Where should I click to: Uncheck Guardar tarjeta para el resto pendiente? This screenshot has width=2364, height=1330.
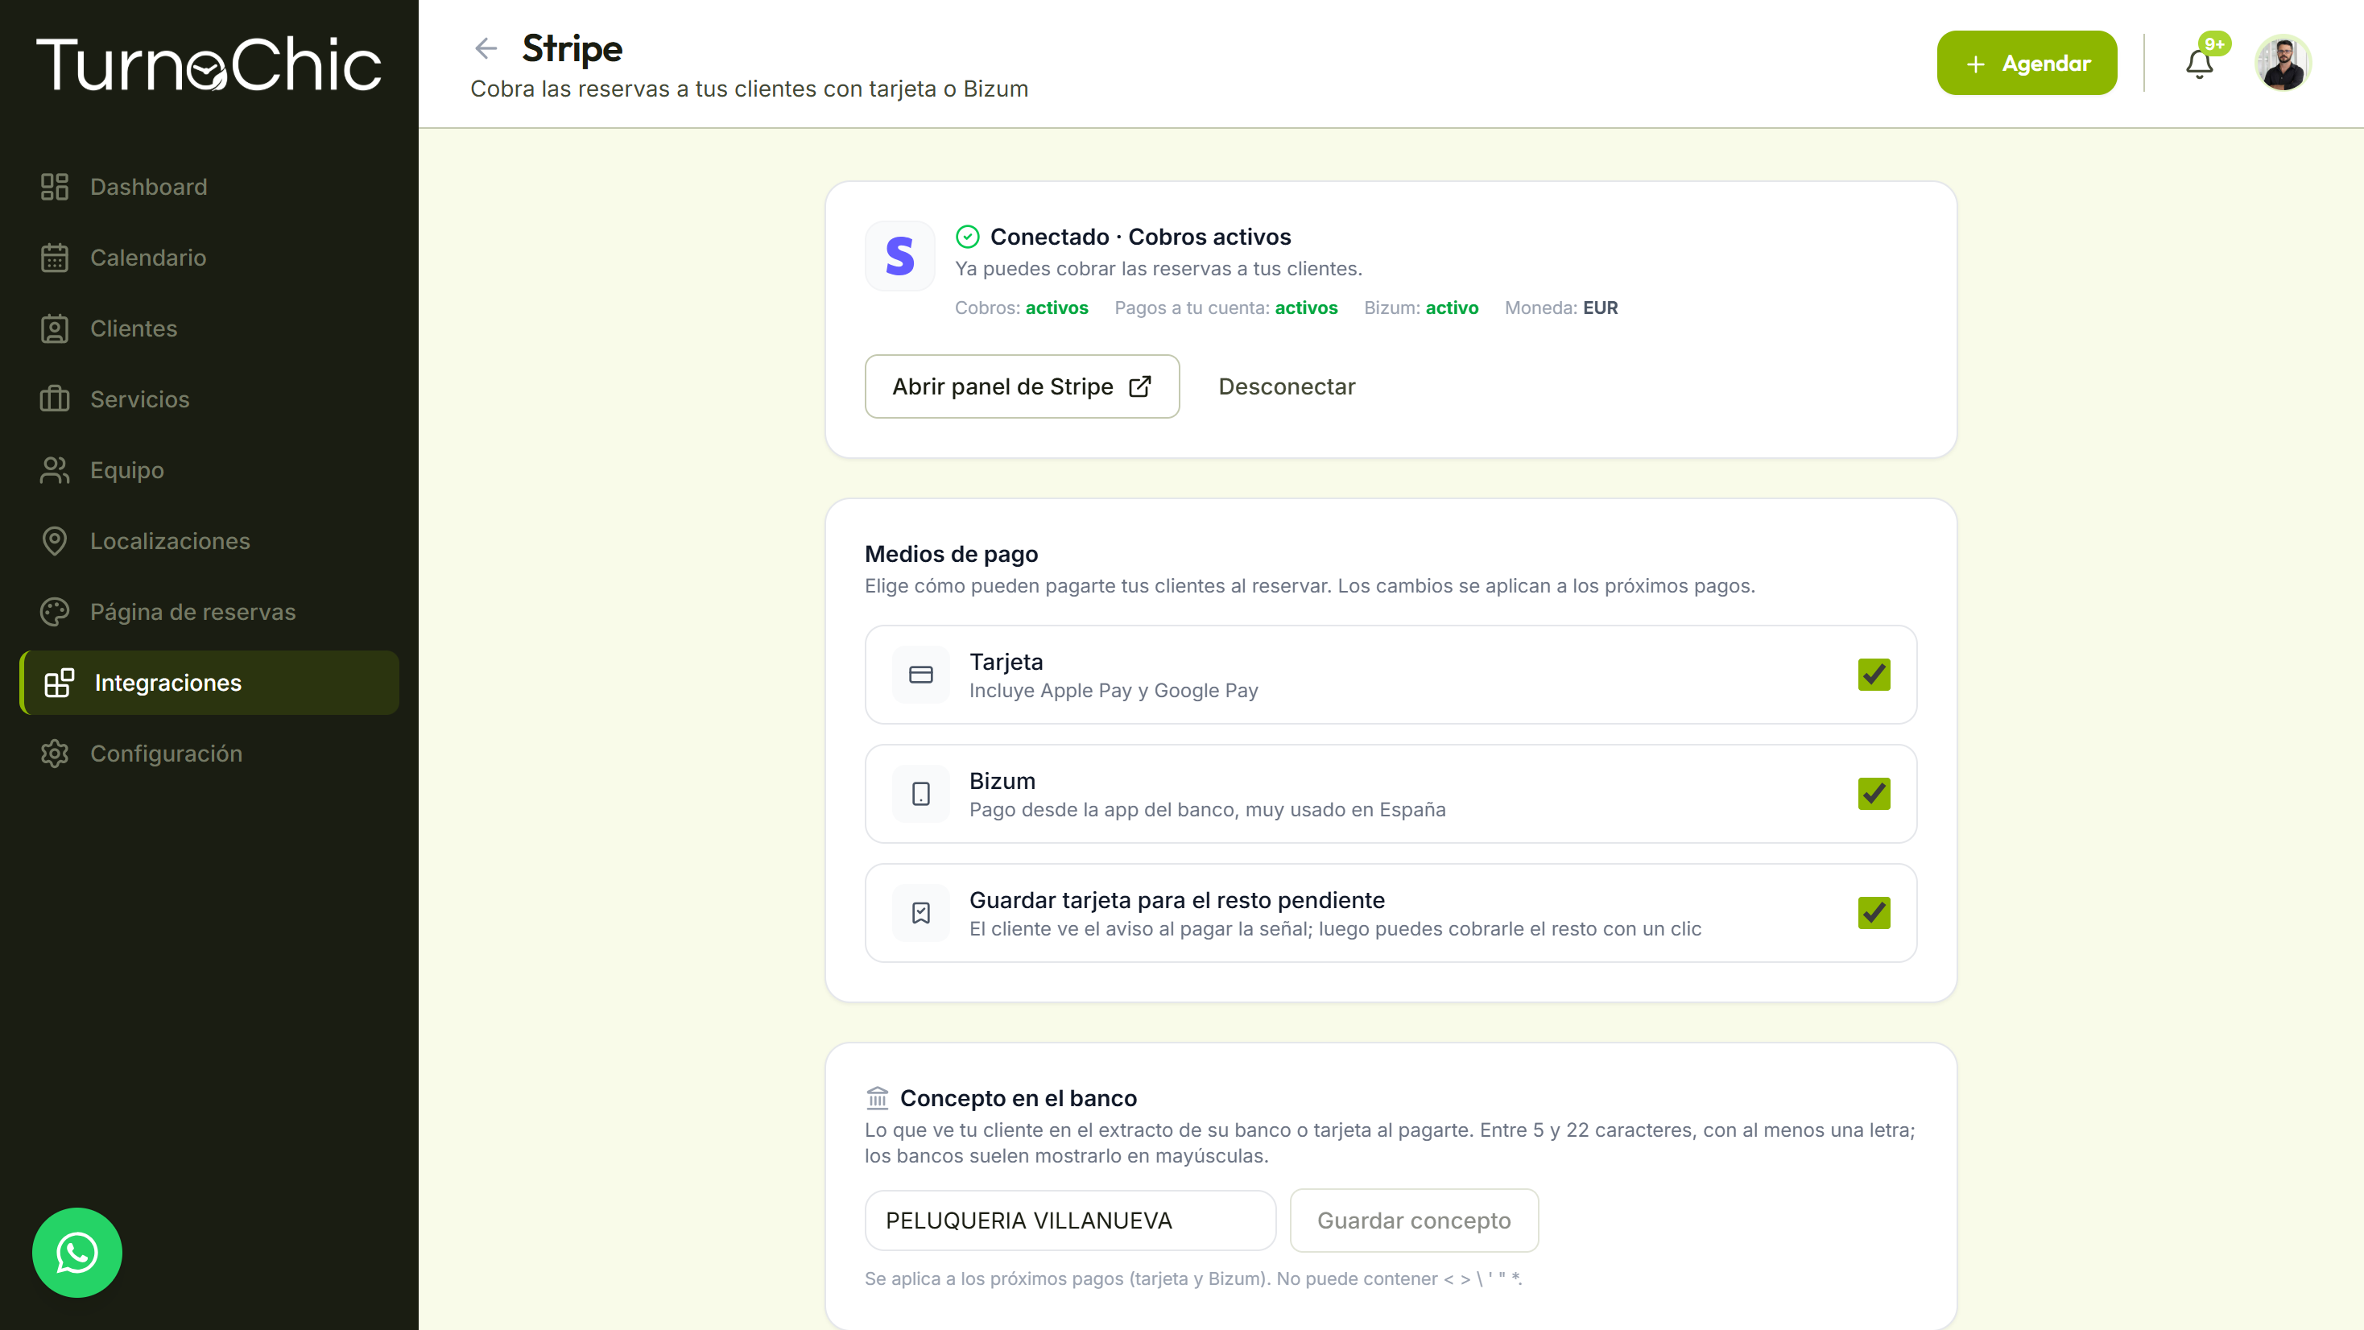coord(1874,913)
